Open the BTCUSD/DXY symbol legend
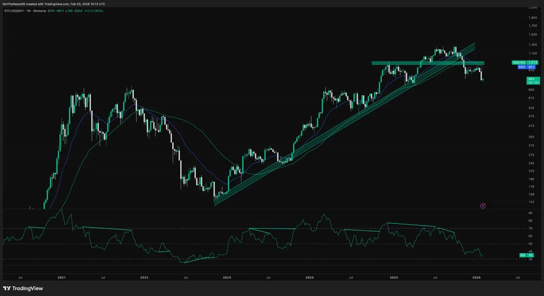The width and height of the screenshot is (544, 296). pyautogui.click(x=25, y=11)
